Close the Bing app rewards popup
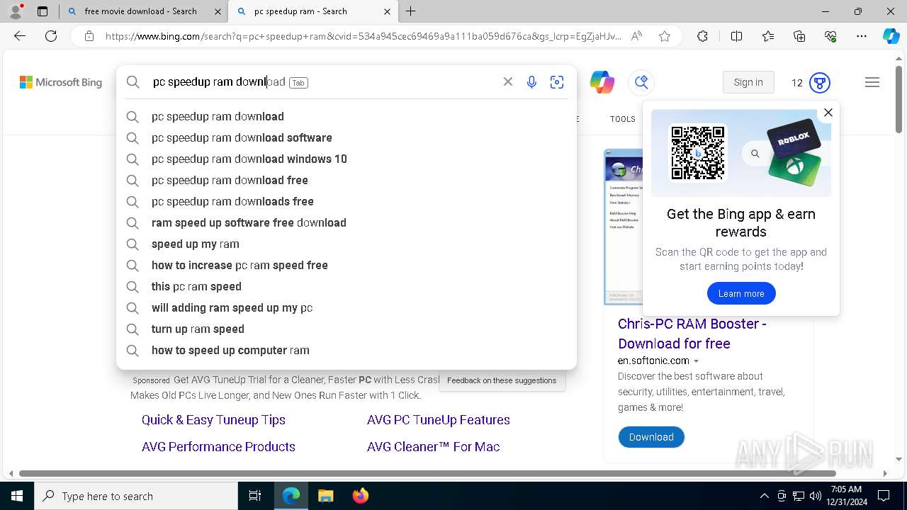 click(828, 113)
